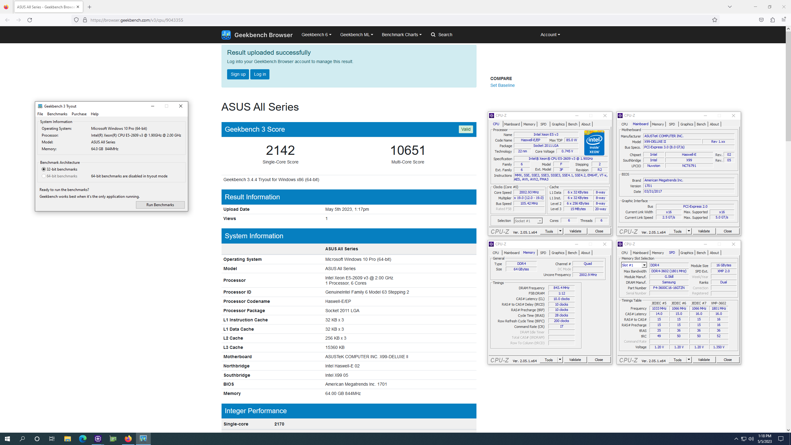Open Tools dropdown arrow in CPU-Z SPD window
The width and height of the screenshot is (791, 445).
click(x=688, y=360)
